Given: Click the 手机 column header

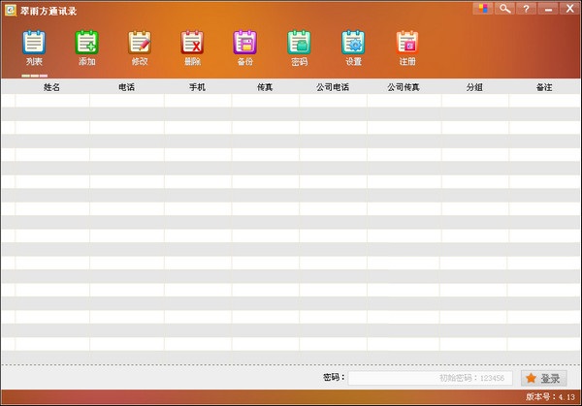Looking at the screenshot, I should click(198, 87).
